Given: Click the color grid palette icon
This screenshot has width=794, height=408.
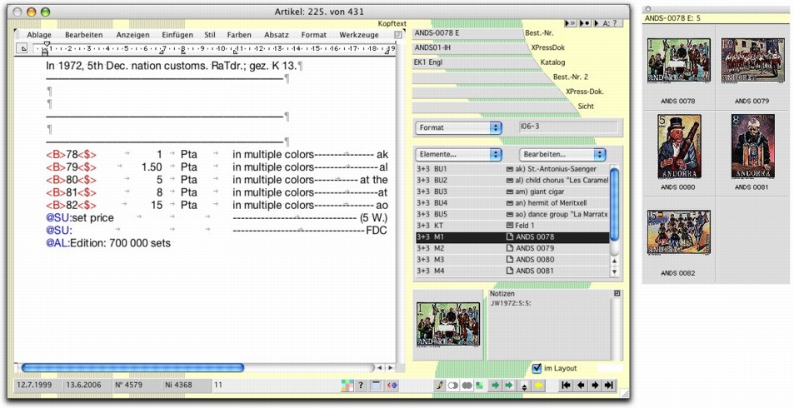Looking at the screenshot, I should pyautogui.click(x=347, y=386).
